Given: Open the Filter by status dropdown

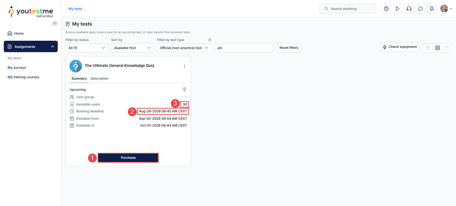Looking at the screenshot, I should coord(87,48).
